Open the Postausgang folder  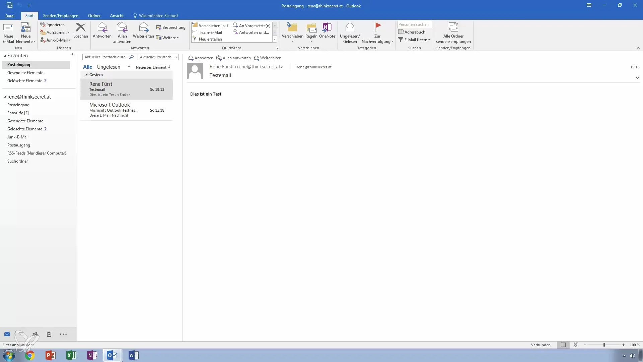click(x=19, y=145)
